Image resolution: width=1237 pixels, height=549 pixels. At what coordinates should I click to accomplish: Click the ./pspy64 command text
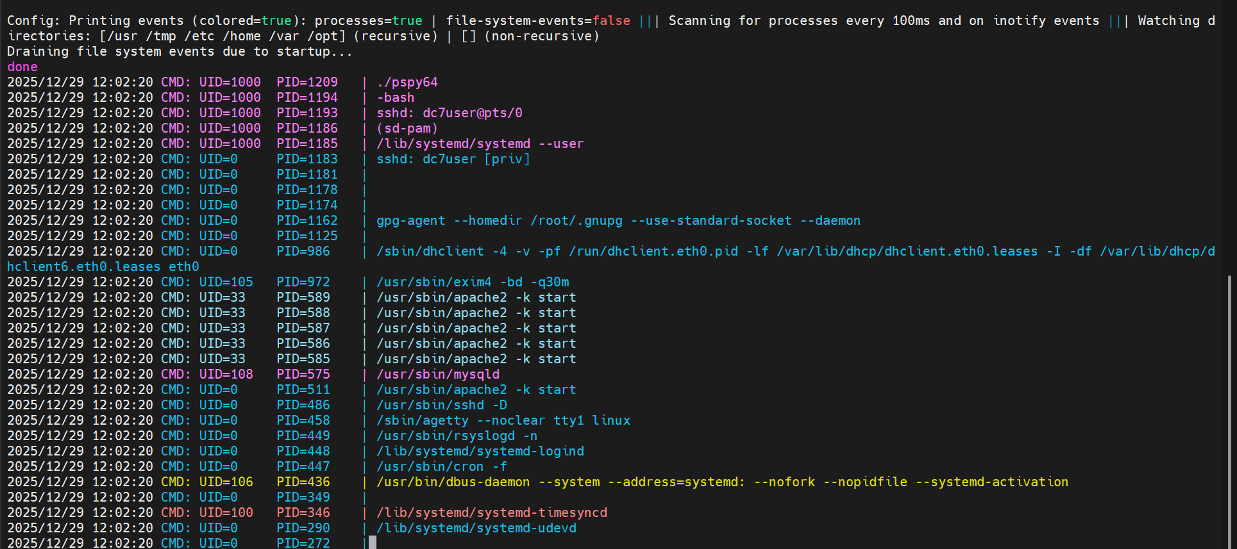407,83
